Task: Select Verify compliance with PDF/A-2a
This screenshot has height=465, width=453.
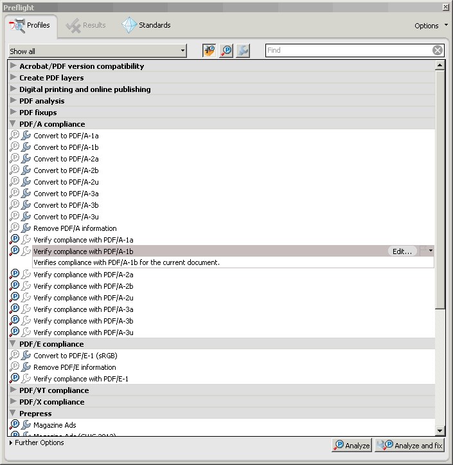Action: (84, 275)
